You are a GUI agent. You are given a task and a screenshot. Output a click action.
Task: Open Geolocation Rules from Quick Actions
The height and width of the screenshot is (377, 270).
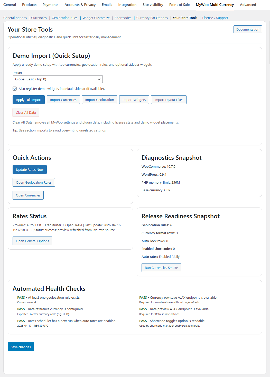click(x=34, y=182)
